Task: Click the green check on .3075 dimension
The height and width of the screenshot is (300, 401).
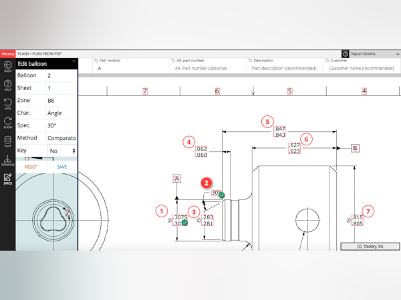Action: click(x=184, y=223)
